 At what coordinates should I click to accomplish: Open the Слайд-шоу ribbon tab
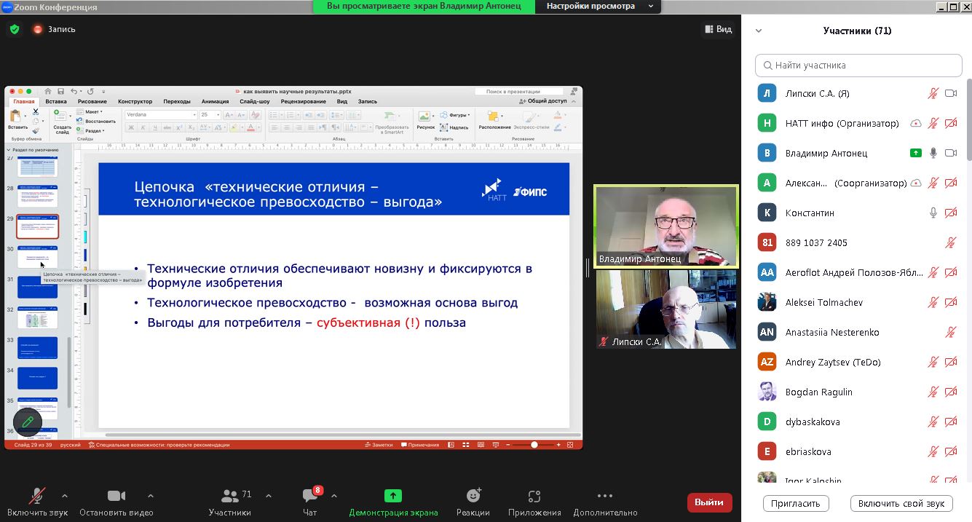click(x=255, y=102)
